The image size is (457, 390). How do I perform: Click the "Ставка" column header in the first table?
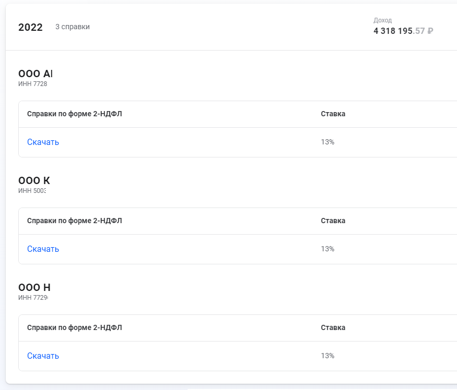[333, 114]
